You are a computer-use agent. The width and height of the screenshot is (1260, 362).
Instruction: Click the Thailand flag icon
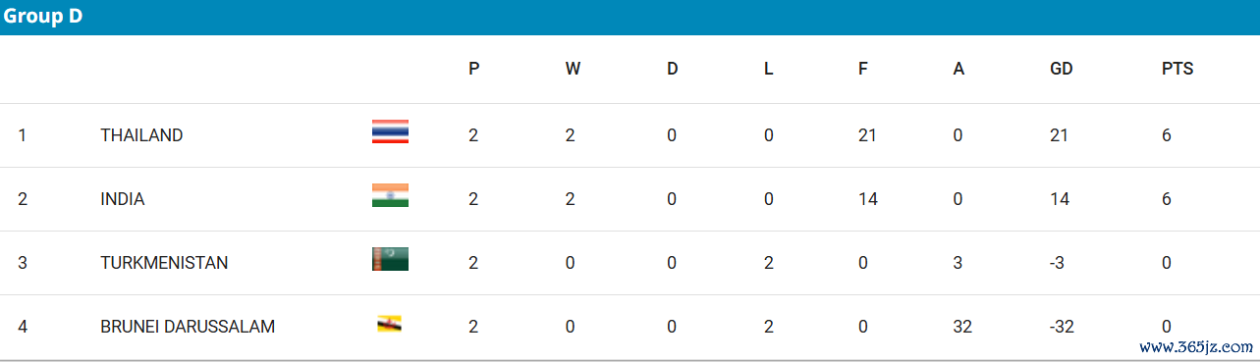(390, 131)
